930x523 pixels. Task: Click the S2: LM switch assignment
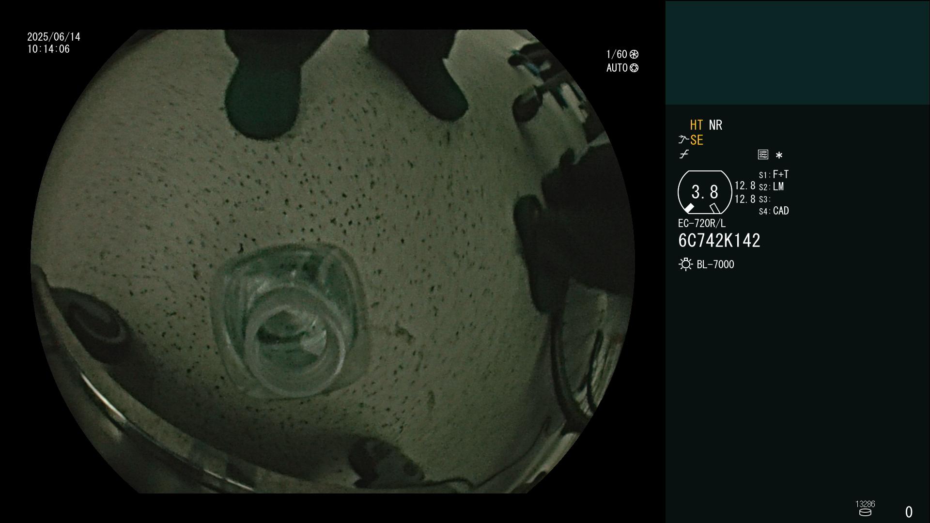pyautogui.click(x=772, y=187)
